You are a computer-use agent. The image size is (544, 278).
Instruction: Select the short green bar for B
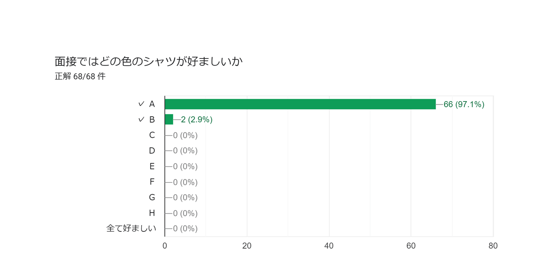tap(169, 119)
